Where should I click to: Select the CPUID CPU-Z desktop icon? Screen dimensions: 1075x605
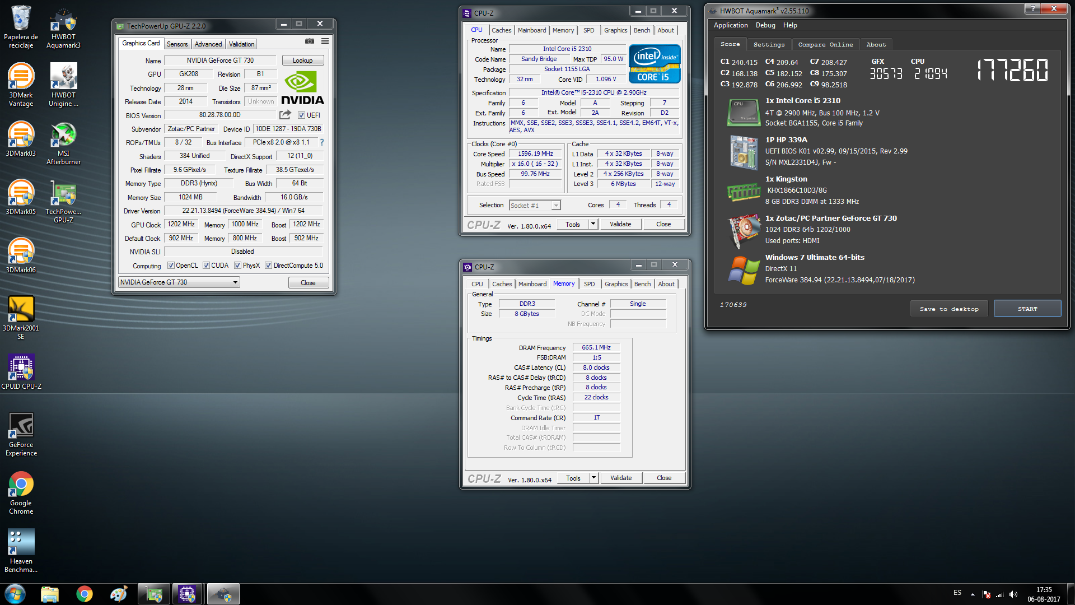(21, 372)
